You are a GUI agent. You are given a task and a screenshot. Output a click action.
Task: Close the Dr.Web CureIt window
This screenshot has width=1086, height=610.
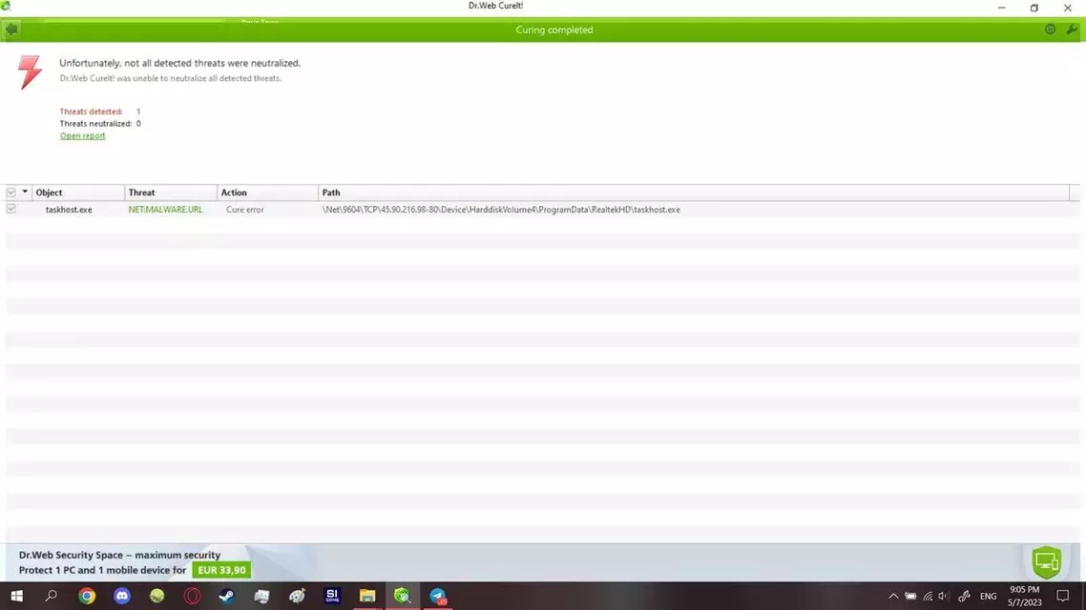(1067, 8)
